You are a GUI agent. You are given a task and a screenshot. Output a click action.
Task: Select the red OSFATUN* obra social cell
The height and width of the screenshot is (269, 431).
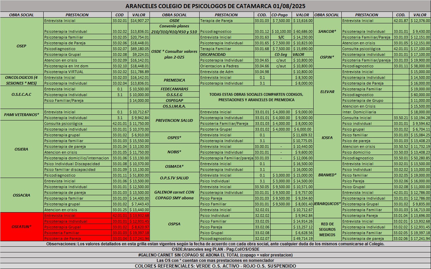[x=22, y=227]
